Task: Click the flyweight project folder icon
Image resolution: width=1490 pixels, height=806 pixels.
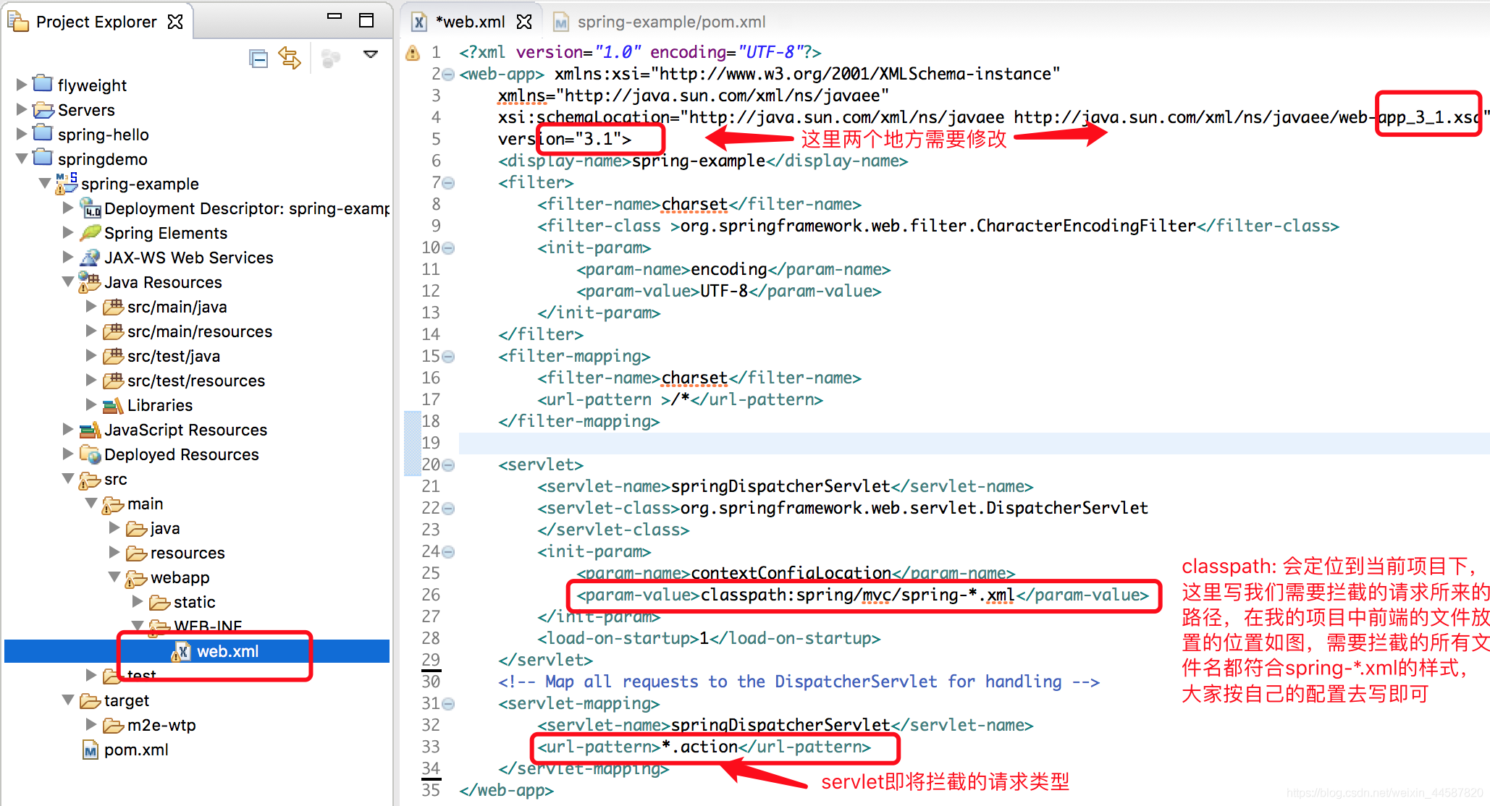Action: [43, 84]
